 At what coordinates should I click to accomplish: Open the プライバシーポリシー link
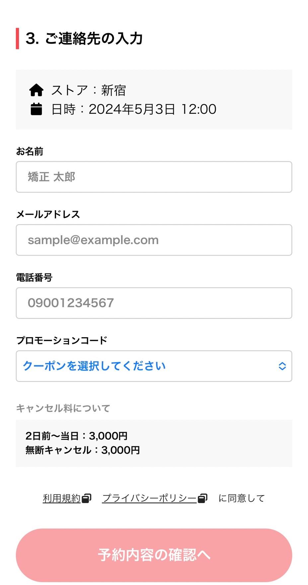point(149,498)
